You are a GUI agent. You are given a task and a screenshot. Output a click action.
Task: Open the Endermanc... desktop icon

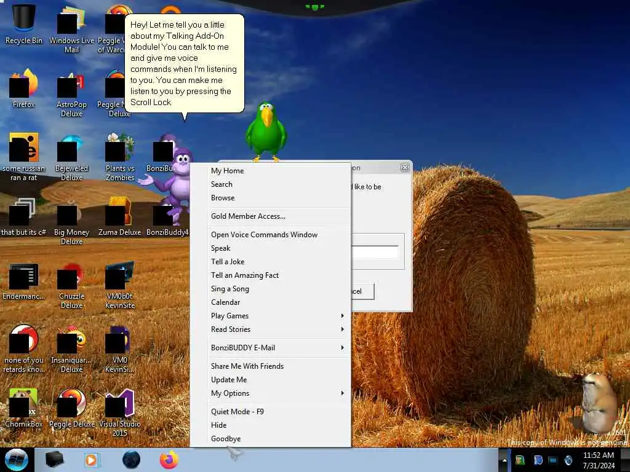[x=24, y=281]
